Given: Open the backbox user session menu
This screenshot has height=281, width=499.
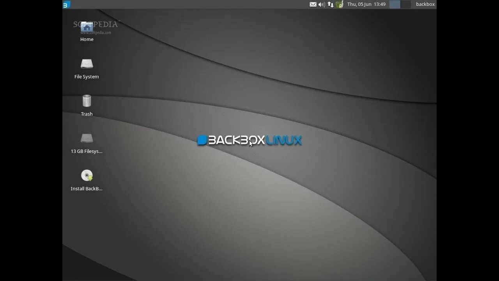Looking at the screenshot, I should click(x=425, y=4).
